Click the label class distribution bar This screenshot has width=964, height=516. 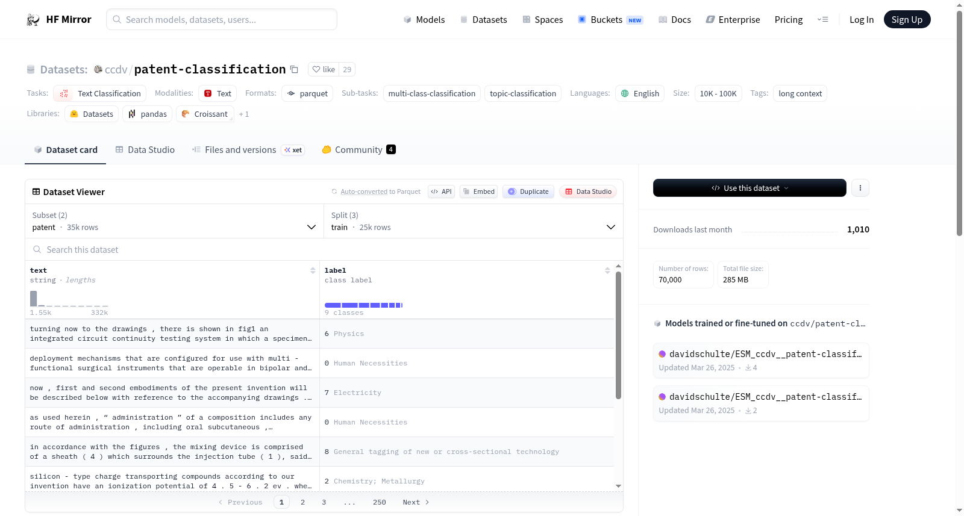363,305
